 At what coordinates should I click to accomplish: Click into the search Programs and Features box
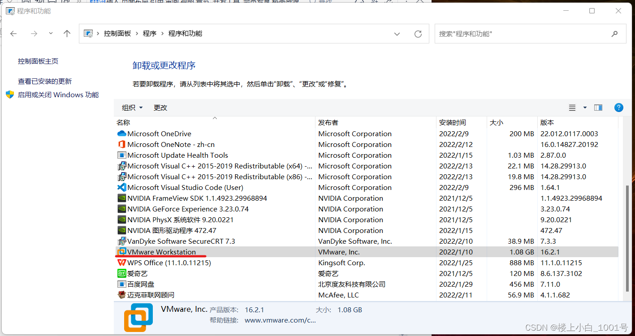point(530,34)
